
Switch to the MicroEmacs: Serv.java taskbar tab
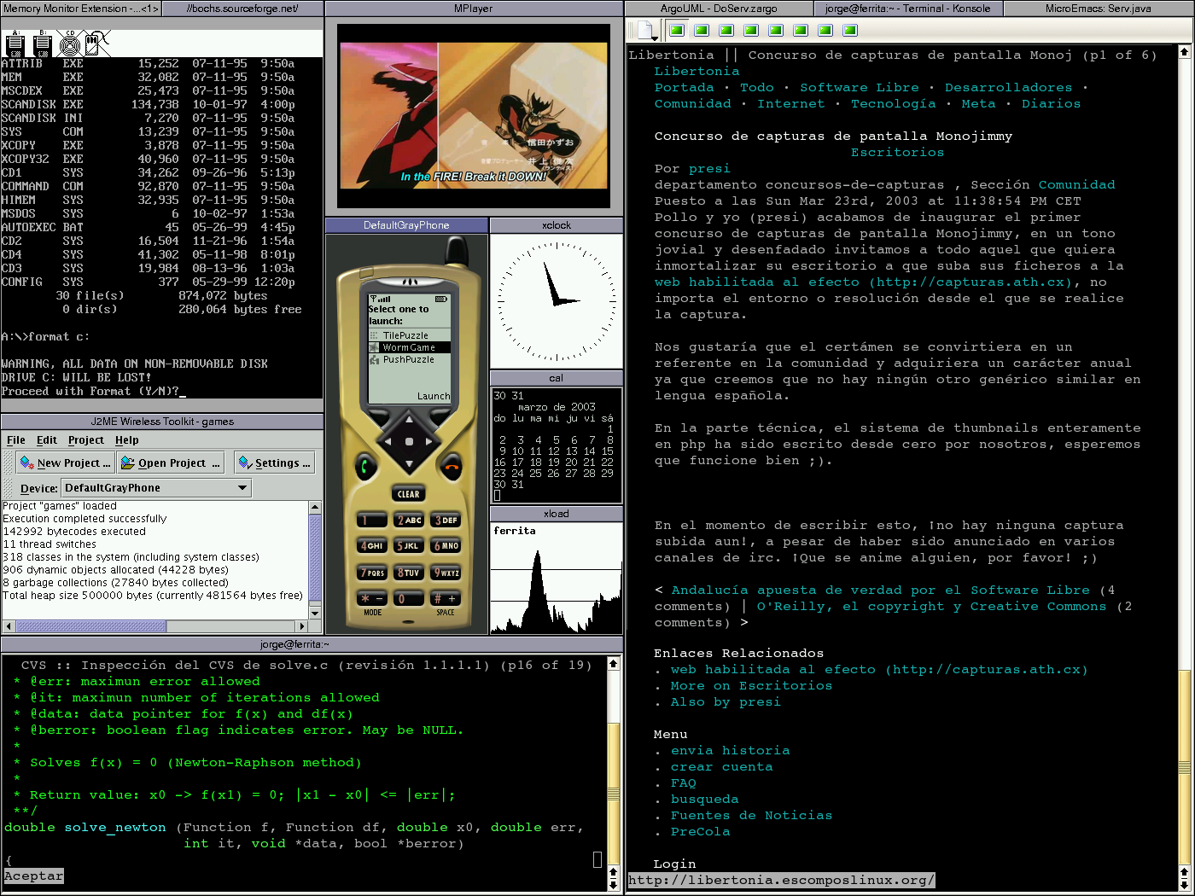1099,9
